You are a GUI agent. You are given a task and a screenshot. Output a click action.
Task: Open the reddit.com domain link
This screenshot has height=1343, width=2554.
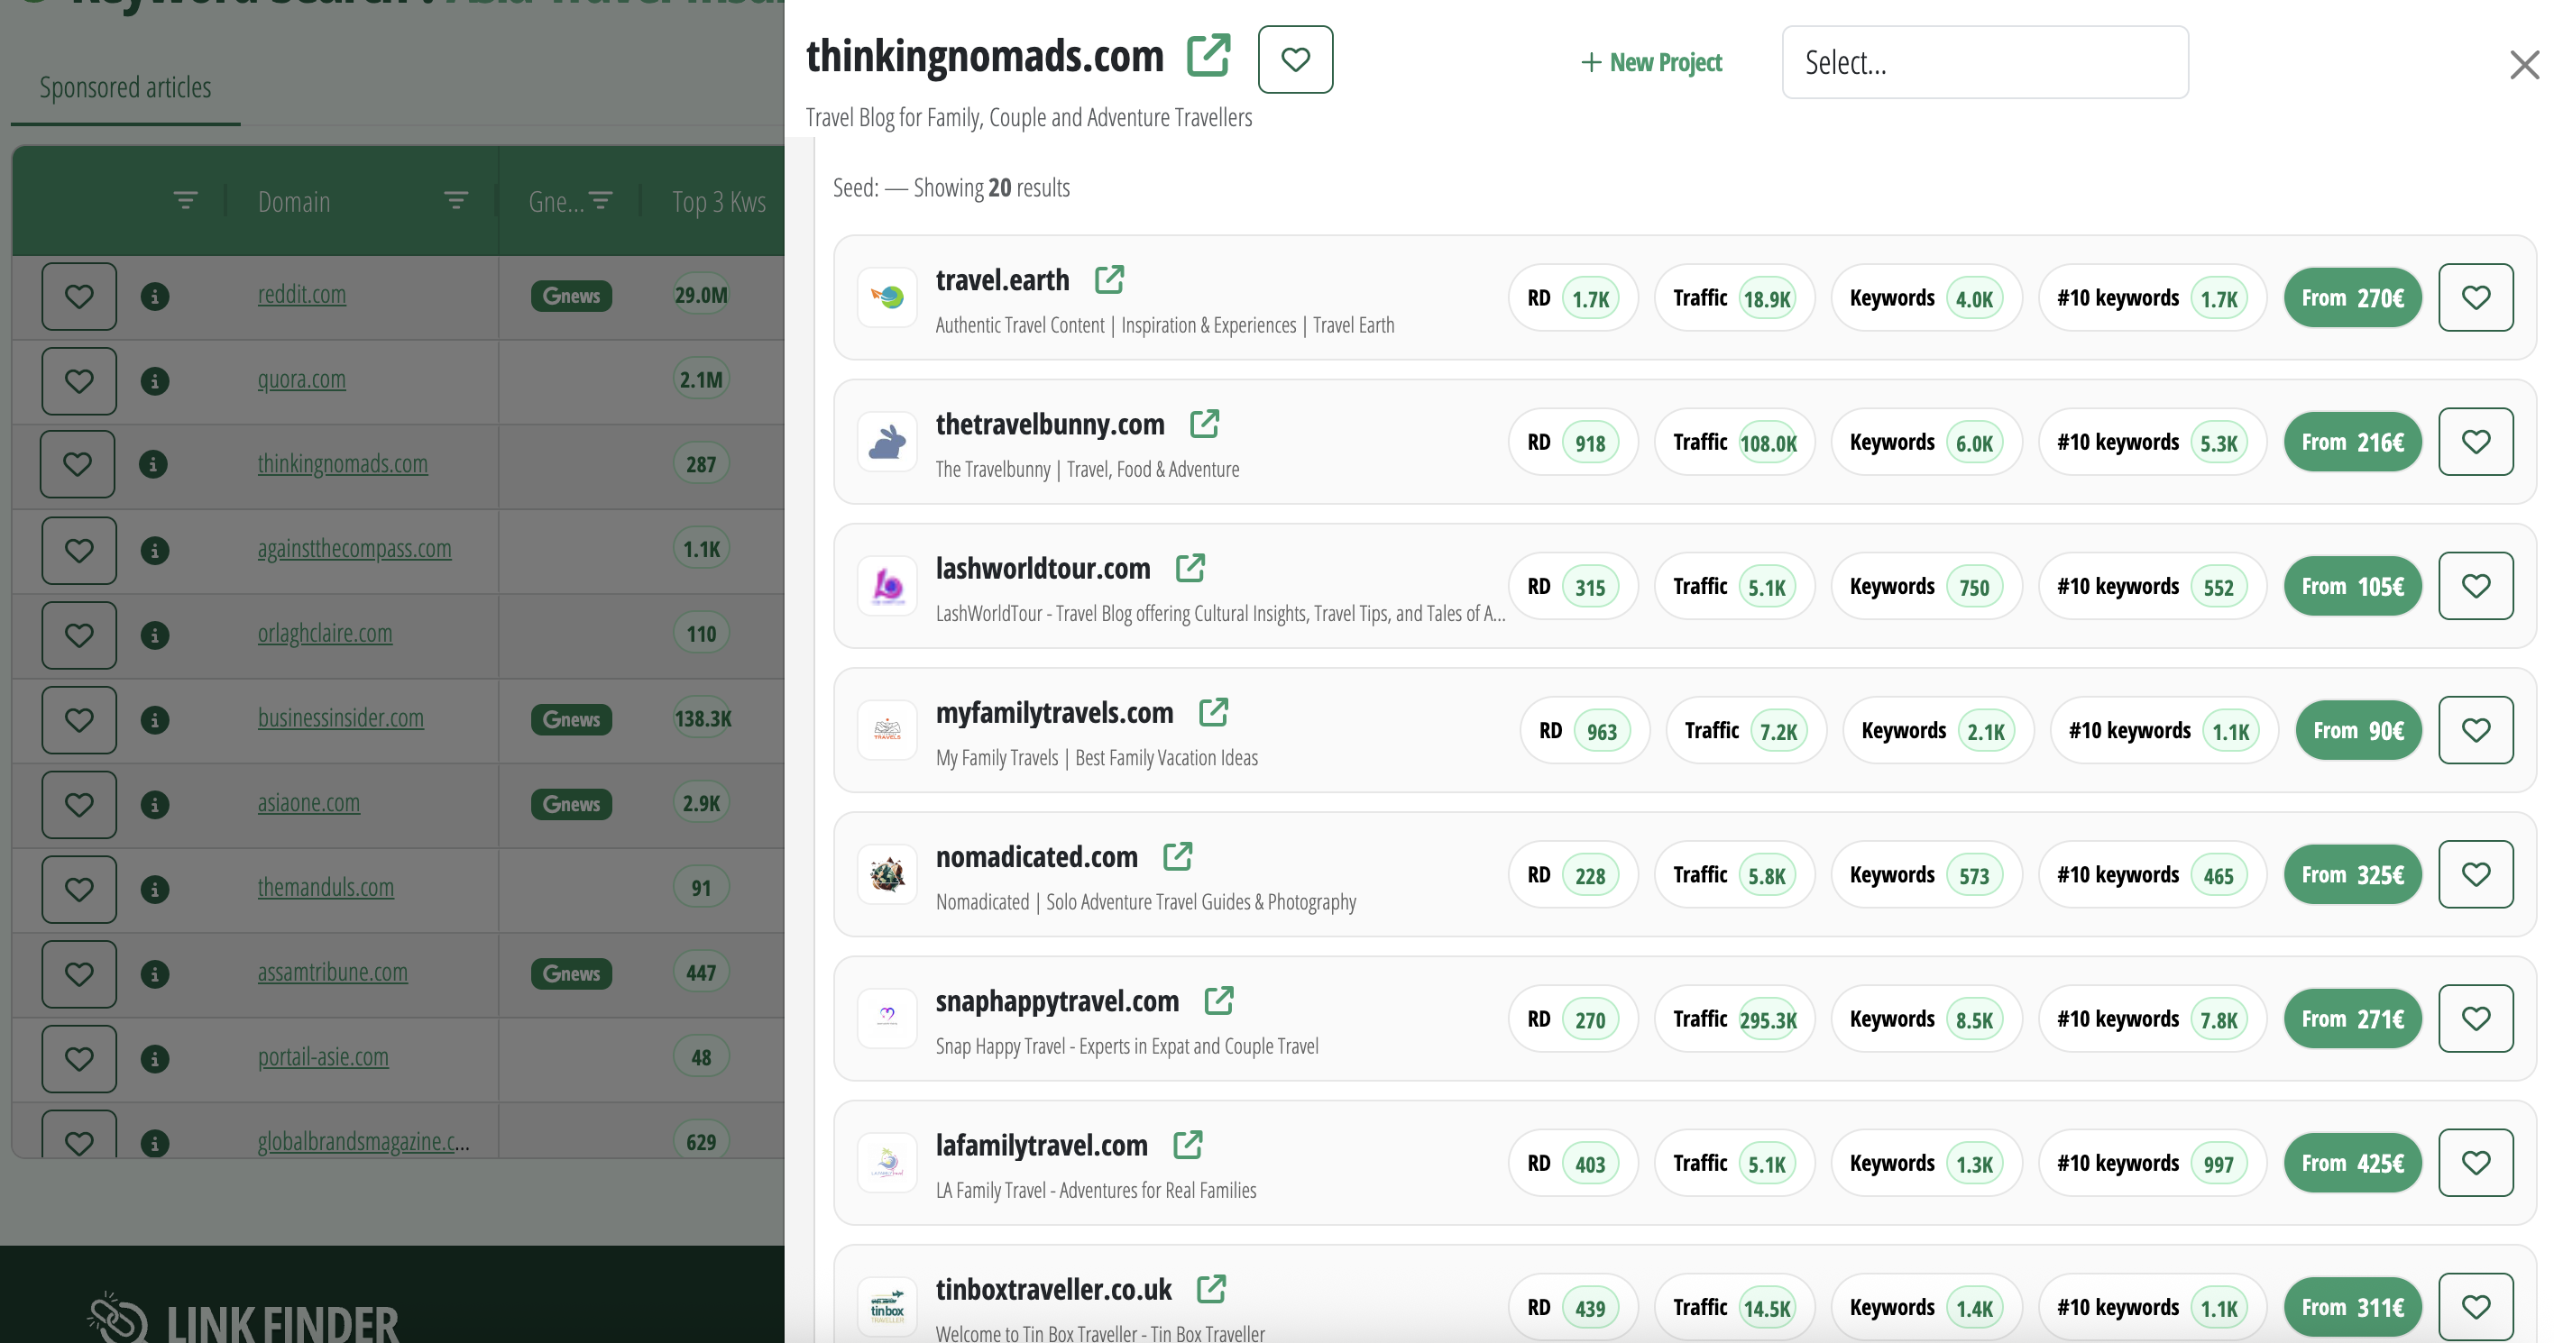click(301, 295)
